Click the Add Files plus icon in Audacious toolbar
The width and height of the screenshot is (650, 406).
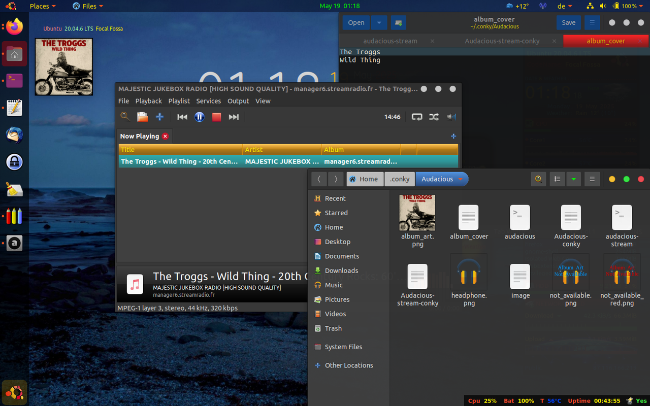tap(159, 117)
